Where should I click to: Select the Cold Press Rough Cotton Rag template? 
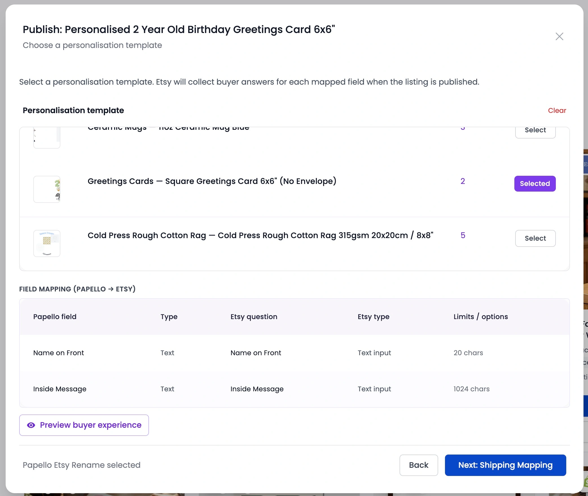(535, 238)
